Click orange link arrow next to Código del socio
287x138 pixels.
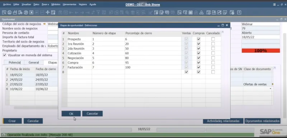pyautogui.click(x=44, y=24)
